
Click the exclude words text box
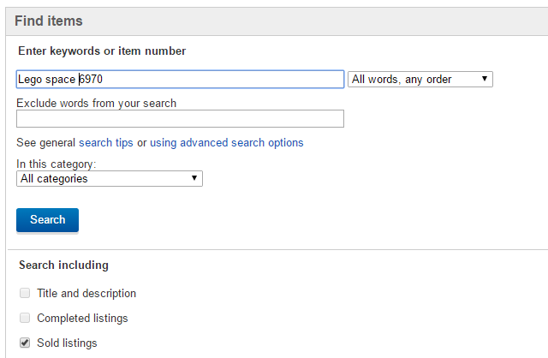180,119
